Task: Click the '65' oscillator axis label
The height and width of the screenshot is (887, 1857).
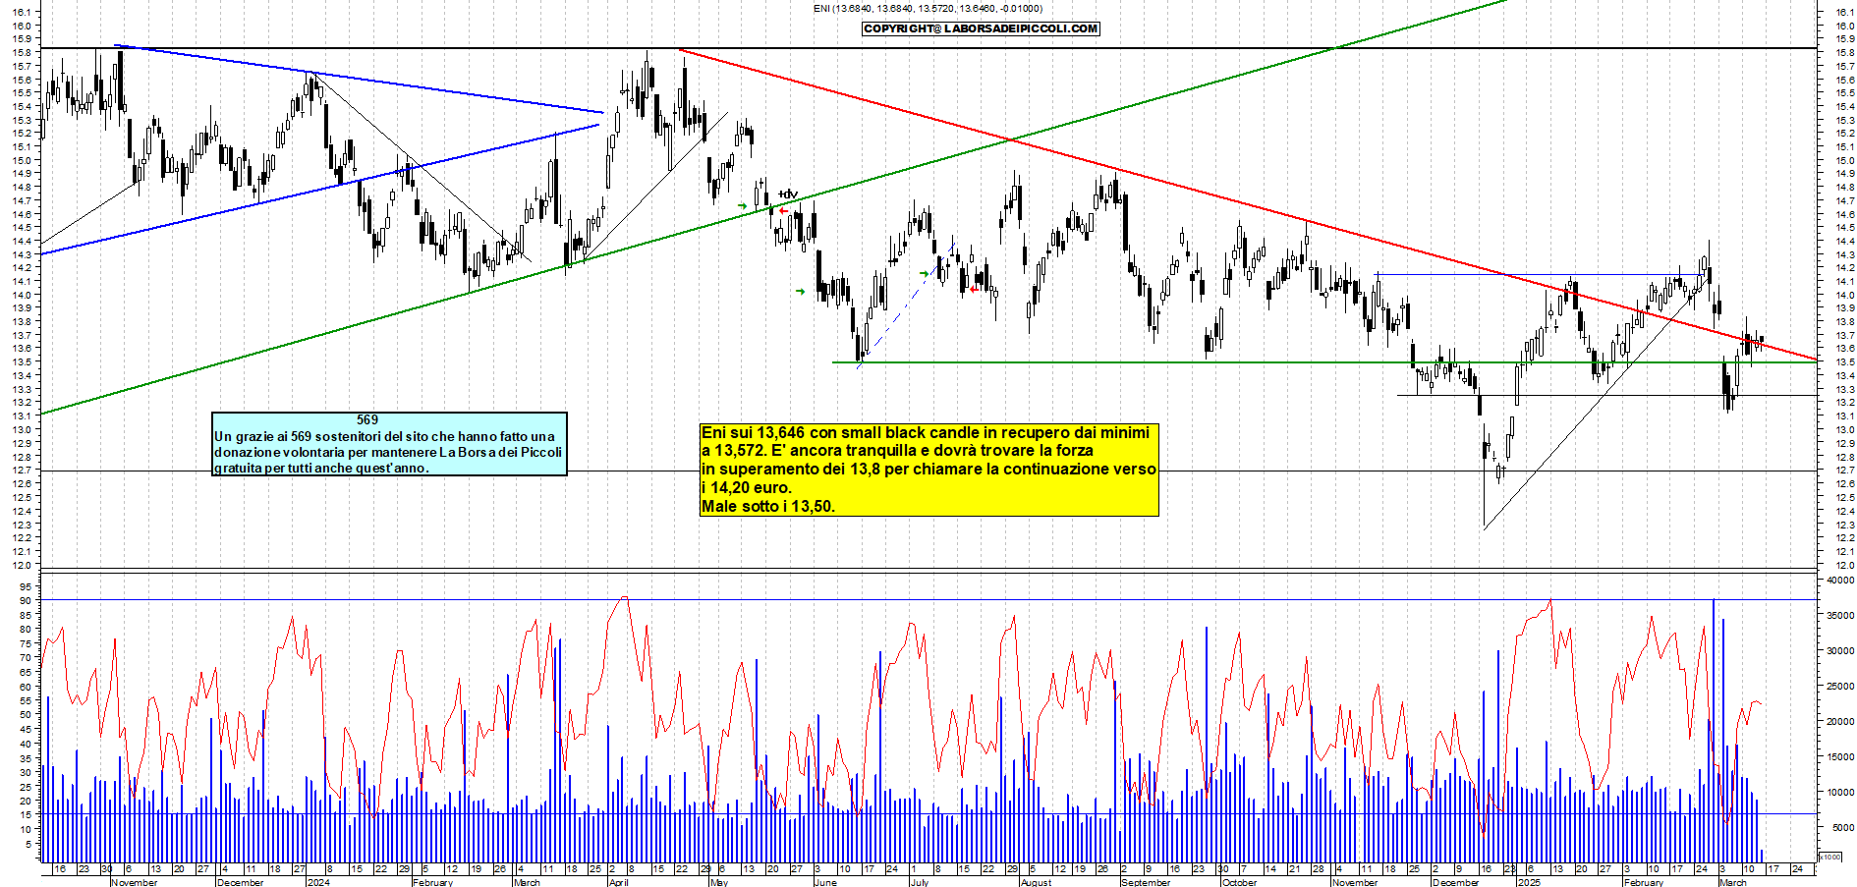Action: [27, 673]
